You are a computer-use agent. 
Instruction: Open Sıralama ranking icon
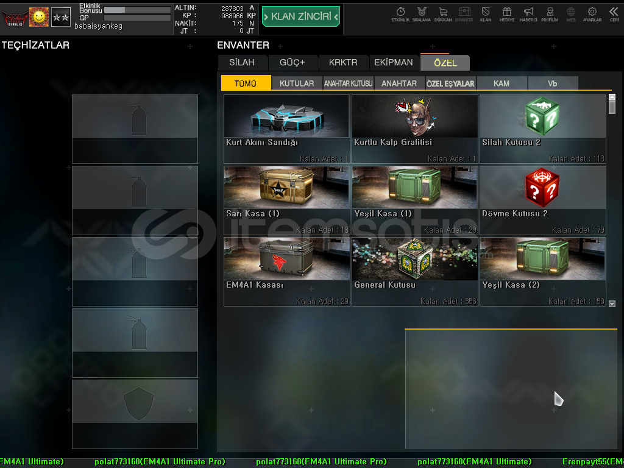[422, 15]
